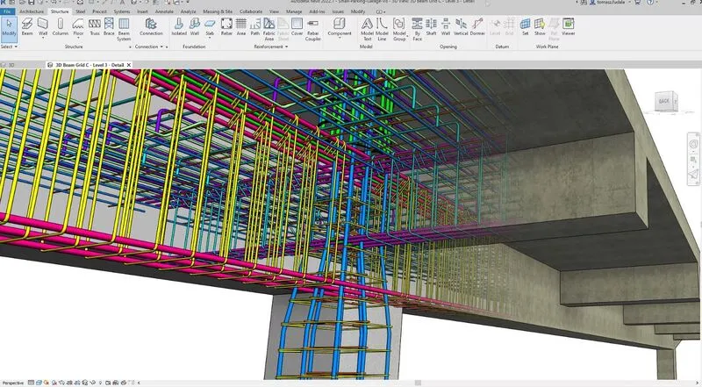Open the Insert ribbon tab
The height and width of the screenshot is (387, 702).
142,11
